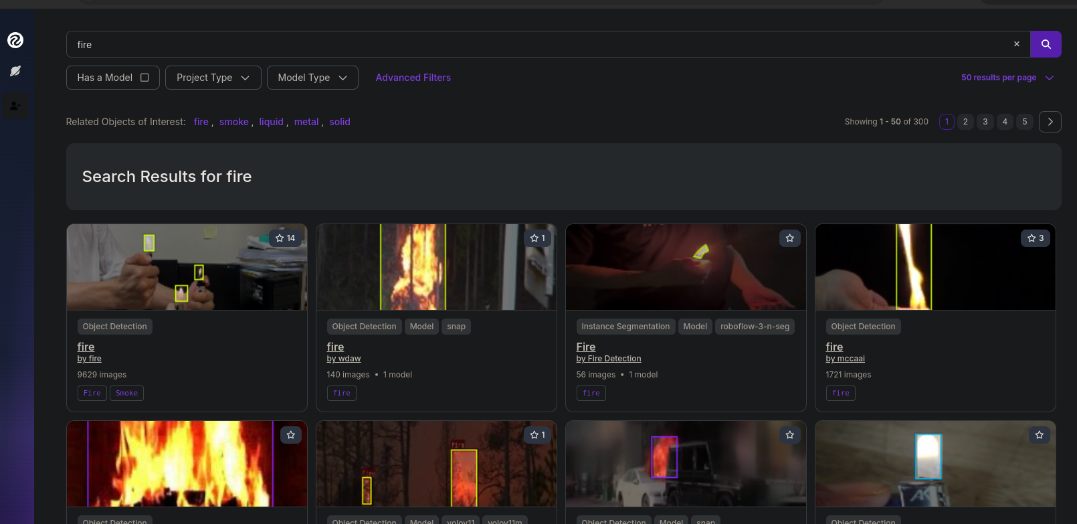Viewport: 1077px width, 524px height.
Task: Star the burning car project card
Action: tap(790, 435)
